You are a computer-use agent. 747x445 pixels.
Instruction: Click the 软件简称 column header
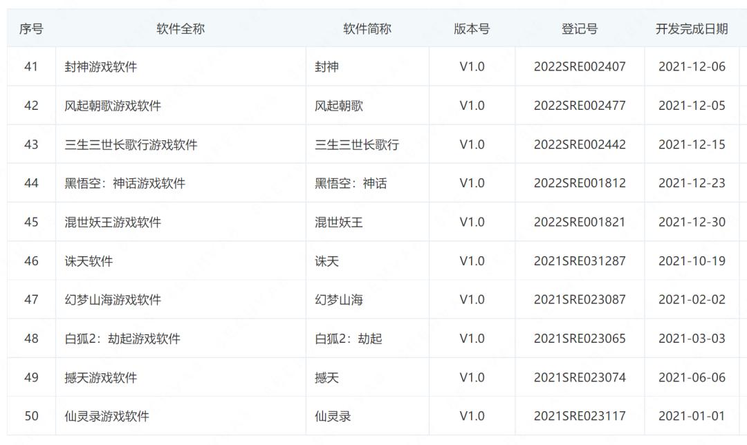coord(367,29)
